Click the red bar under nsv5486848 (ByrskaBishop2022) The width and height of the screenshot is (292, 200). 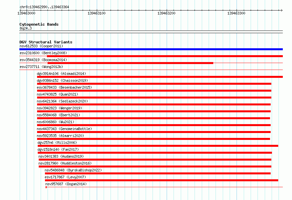pos(158,173)
